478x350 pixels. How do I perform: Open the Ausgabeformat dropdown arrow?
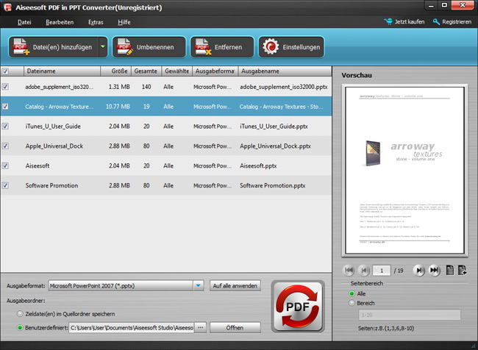198,286
